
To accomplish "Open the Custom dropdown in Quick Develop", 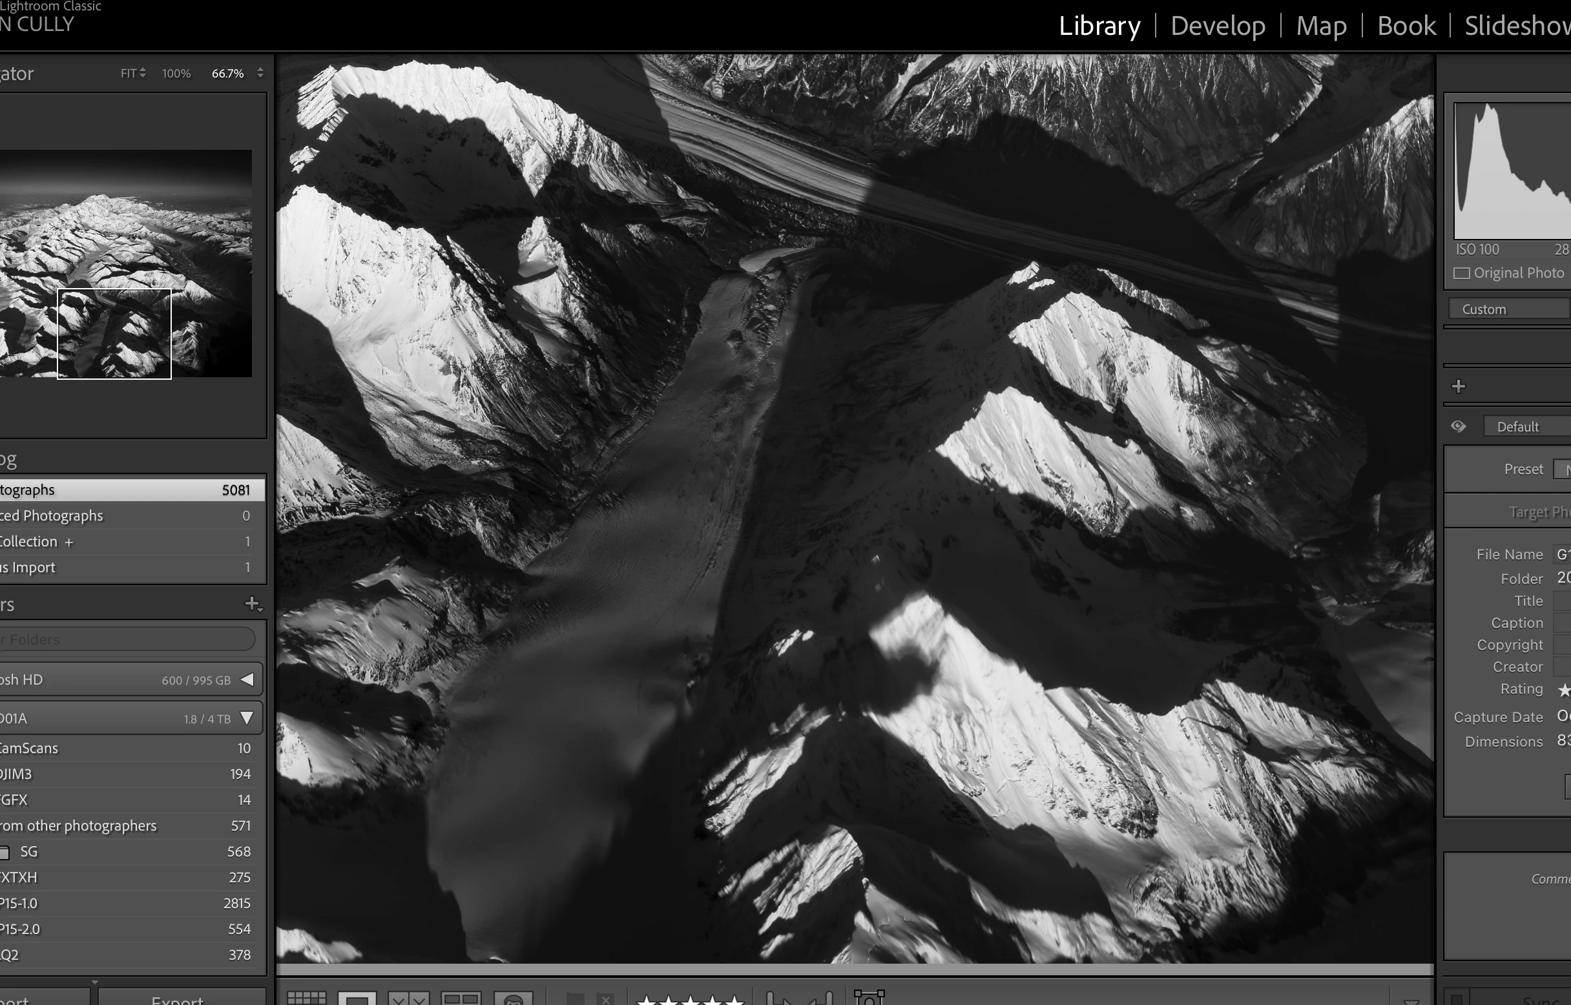I will click(1508, 309).
